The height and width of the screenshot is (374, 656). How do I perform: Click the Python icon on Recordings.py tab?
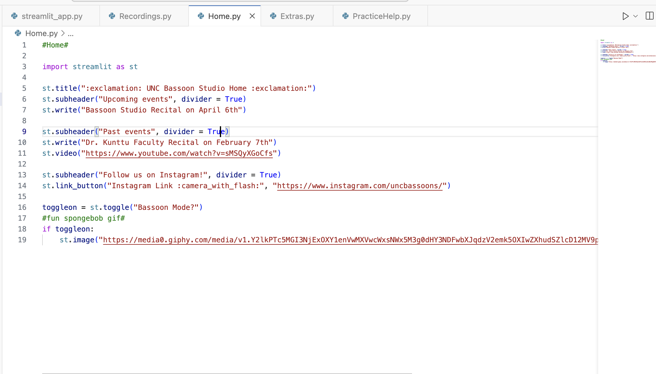[x=112, y=16]
